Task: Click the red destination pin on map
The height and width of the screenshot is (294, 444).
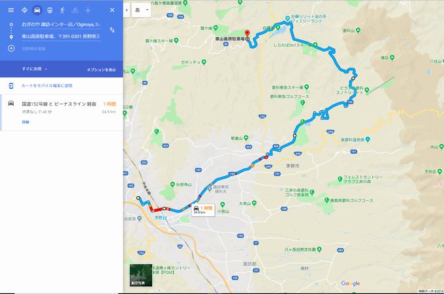Action: click(x=247, y=34)
